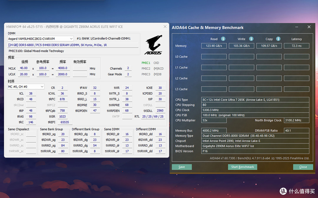Image resolution: width=318 pixels, height=198 pixels.
Task: Expand the MC #0, CH #0 selector
Action: click(x=26, y=86)
